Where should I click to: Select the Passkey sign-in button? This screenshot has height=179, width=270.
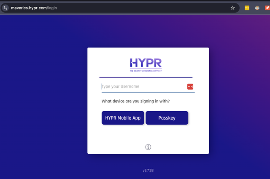pyautogui.click(x=167, y=118)
